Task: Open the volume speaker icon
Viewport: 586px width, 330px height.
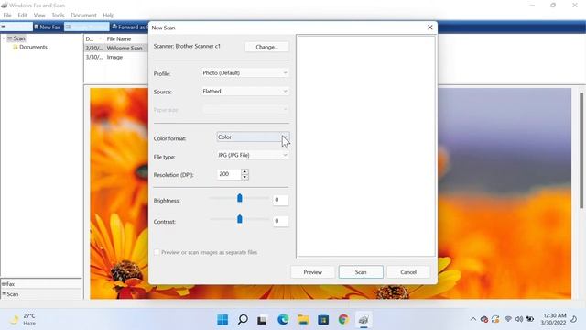Action: (x=519, y=319)
